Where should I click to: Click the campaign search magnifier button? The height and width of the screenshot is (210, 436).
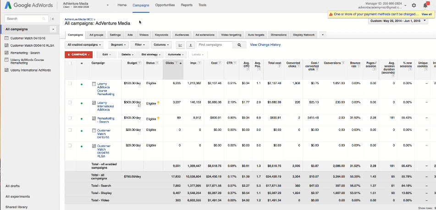tap(239, 45)
